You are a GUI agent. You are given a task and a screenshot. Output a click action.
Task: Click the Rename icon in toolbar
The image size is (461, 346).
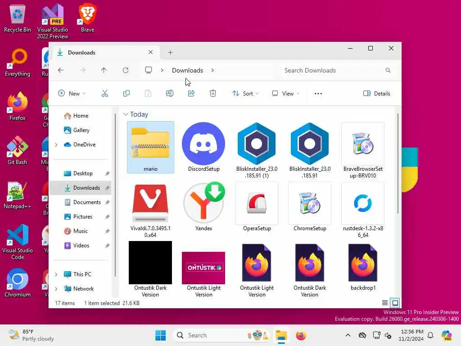(x=170, y=94)
